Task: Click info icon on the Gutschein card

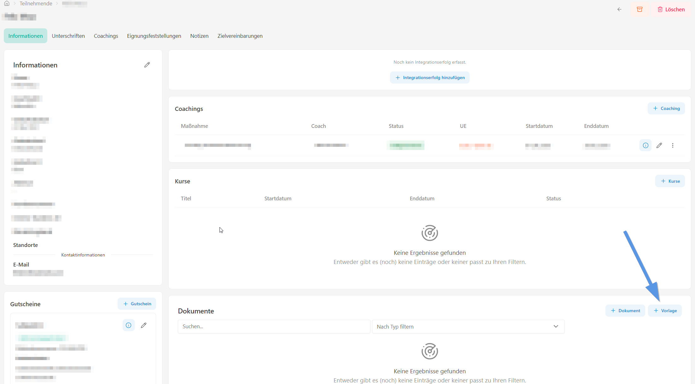Action: coord(129,325)
